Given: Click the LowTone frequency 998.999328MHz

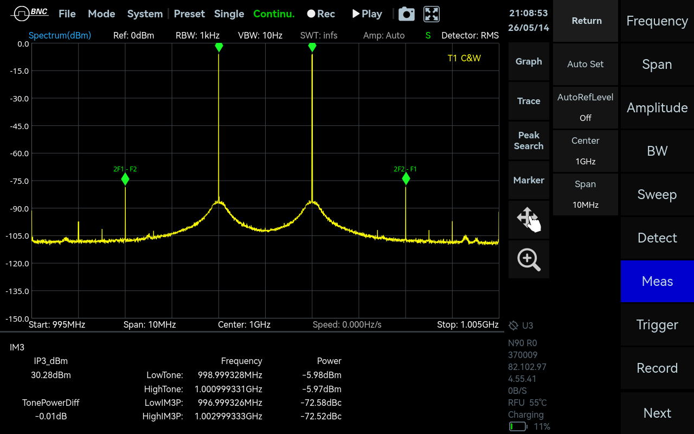Looking at the screenshot, I should (x=230, y=375).
